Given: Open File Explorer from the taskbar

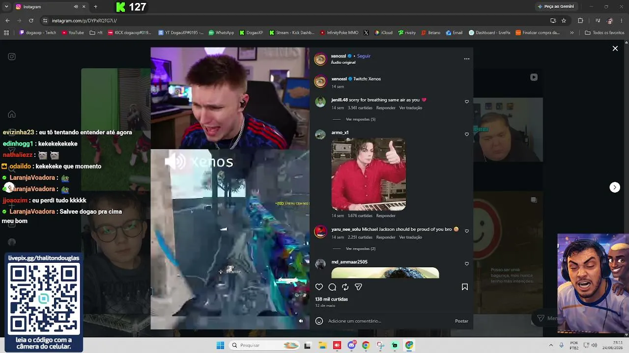Looking at the screenshot, I should [x=322, y=345].
